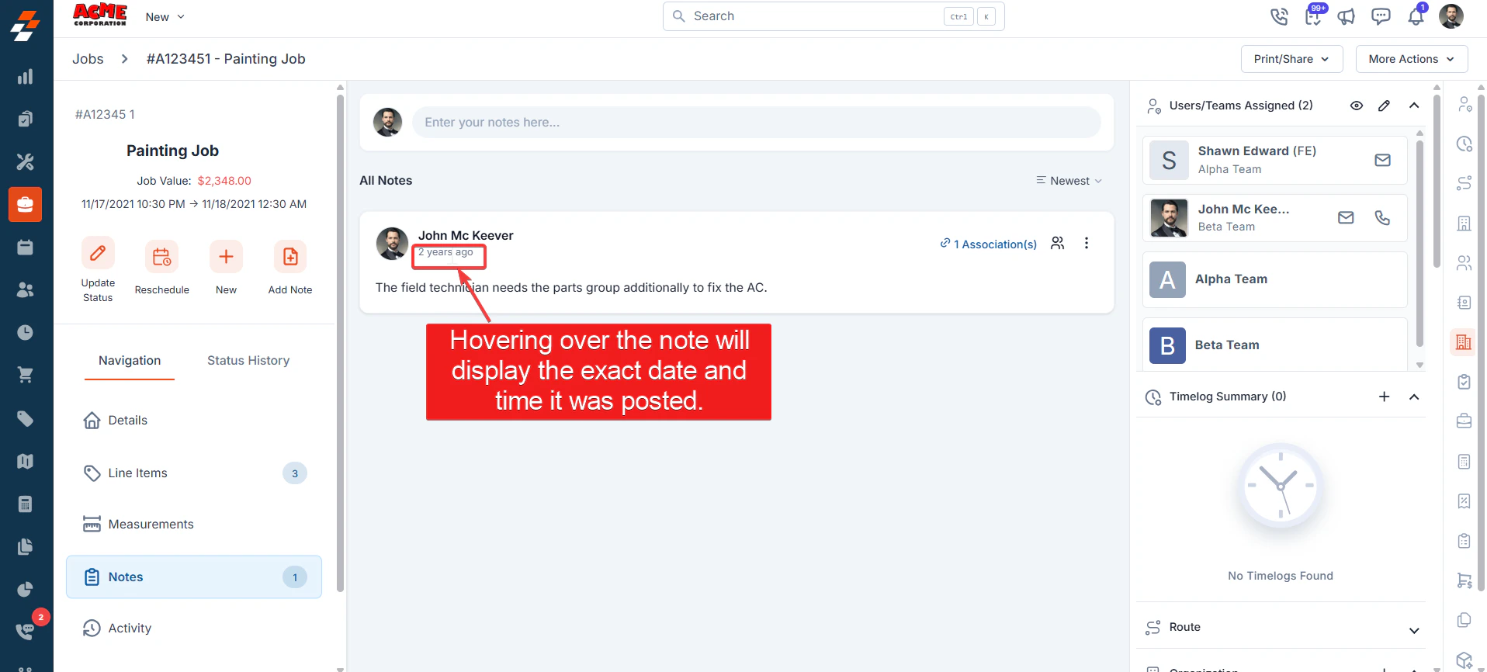
Task: Open the Shawn Edward (FE) card
Action: click(x=1274, y=160)
